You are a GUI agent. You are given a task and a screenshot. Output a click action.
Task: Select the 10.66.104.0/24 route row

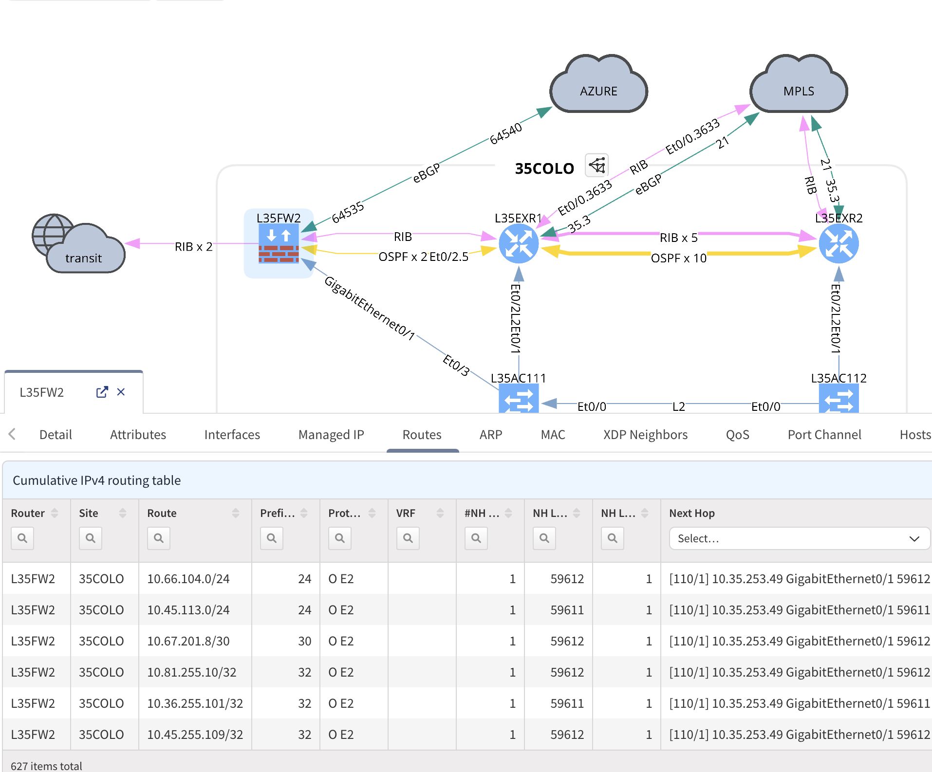188,579
